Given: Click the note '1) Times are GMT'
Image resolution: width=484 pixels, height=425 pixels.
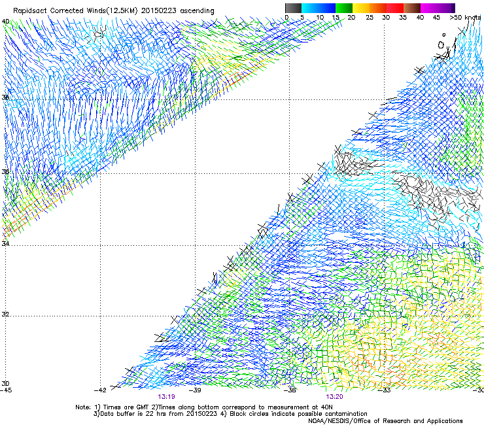Looking at the screenshot, I should [x=122, y=407].
